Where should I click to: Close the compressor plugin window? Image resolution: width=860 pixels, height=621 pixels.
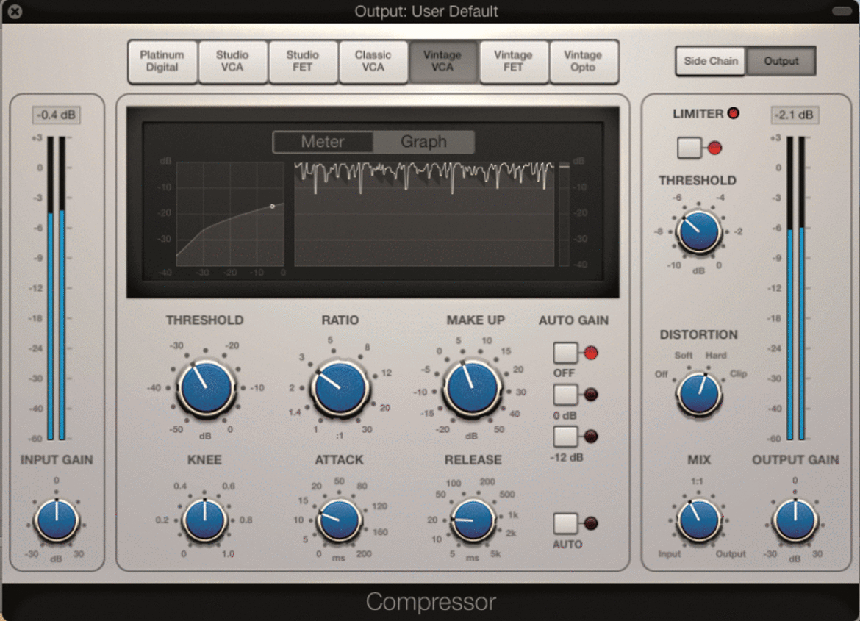pyautogui.click(x=15, y=11)
